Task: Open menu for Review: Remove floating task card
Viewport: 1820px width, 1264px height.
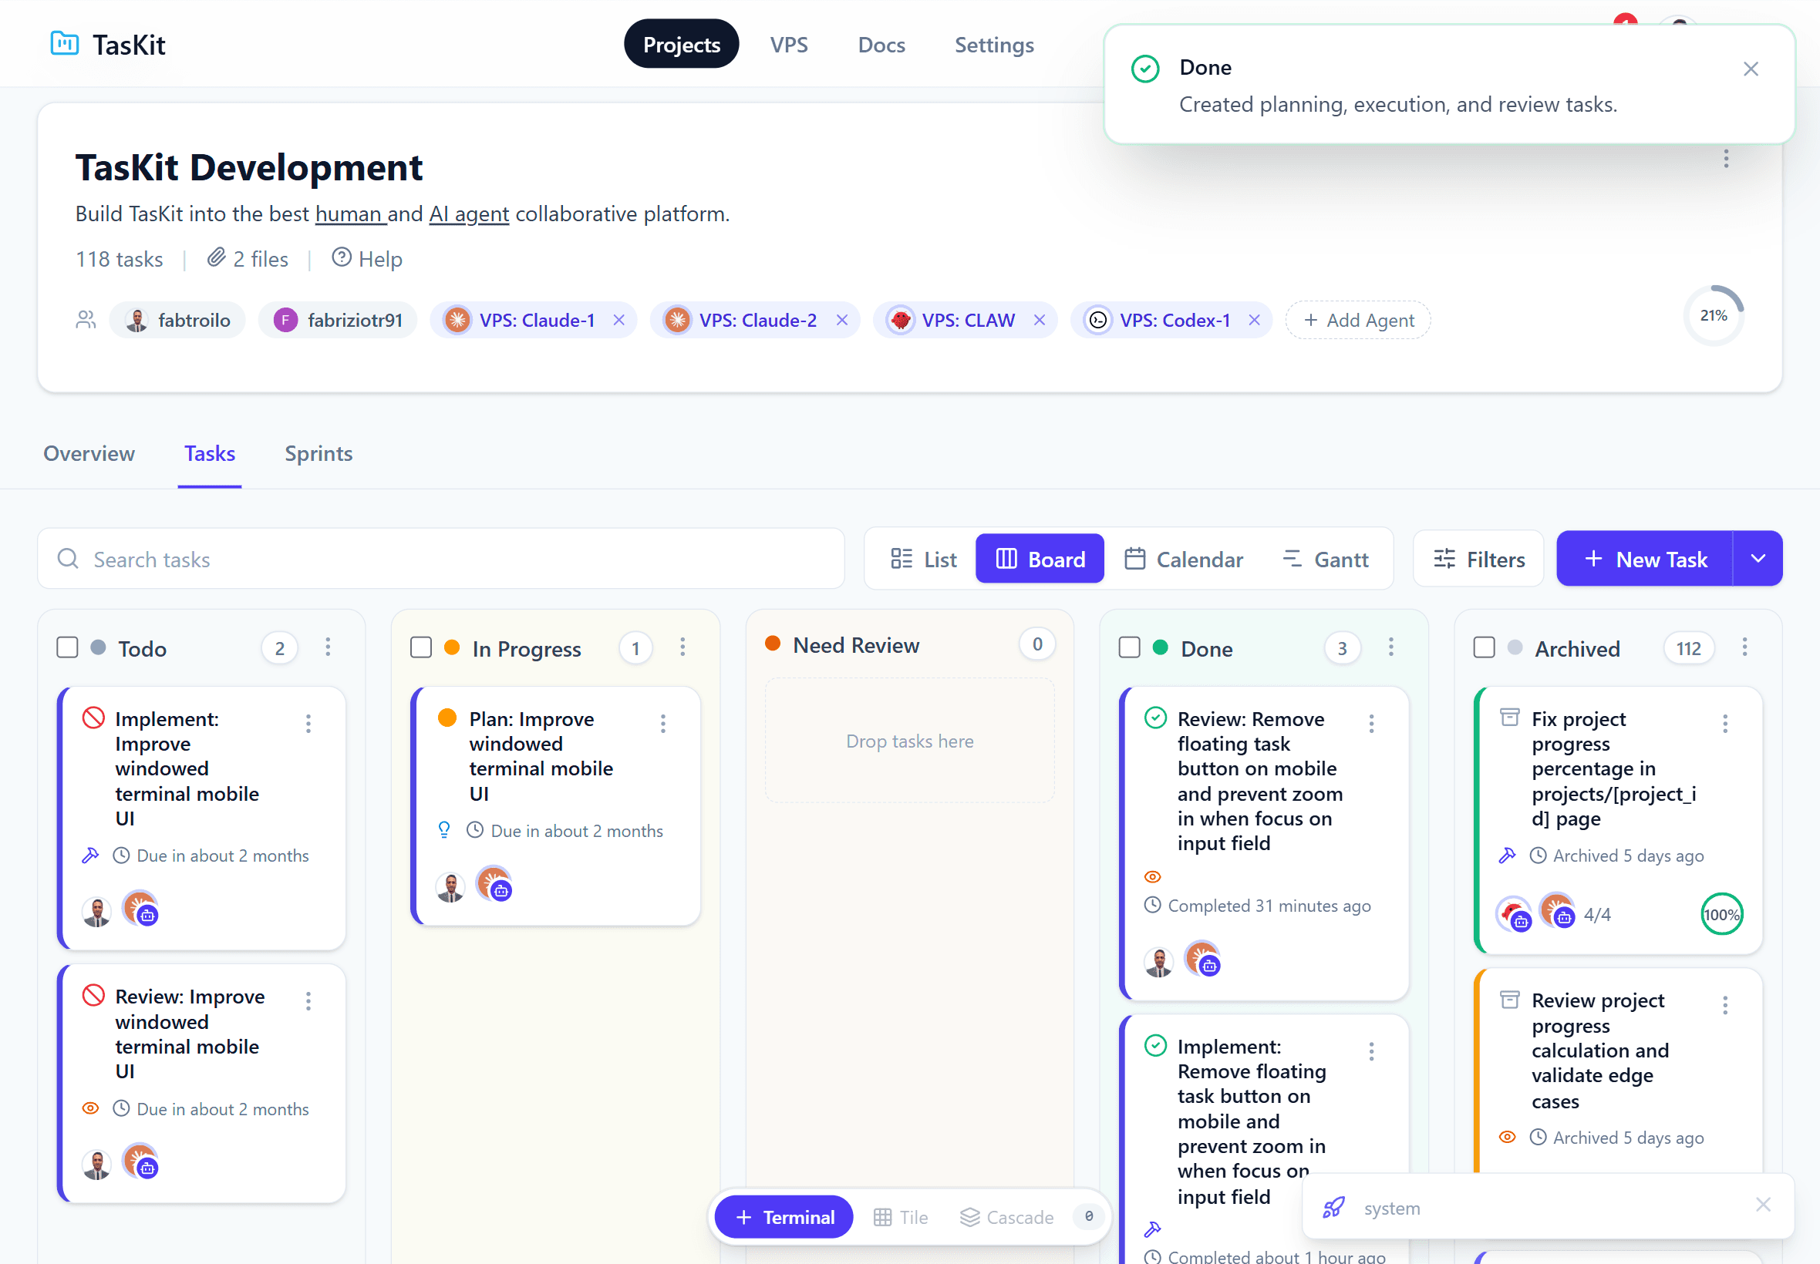Action: pyautogui.click(x=1371, y=724)
